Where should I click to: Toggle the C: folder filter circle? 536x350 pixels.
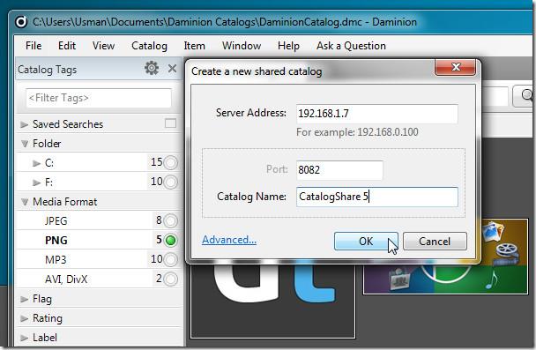click(x=170, y=163)
